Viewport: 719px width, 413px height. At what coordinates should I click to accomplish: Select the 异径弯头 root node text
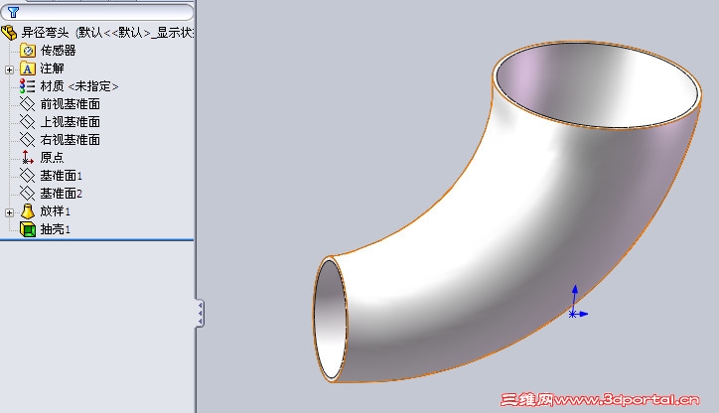click(107, 33)
